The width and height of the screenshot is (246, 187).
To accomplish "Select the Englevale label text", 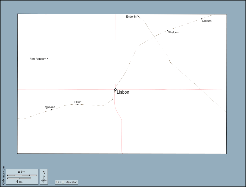I will click(49, 107).
